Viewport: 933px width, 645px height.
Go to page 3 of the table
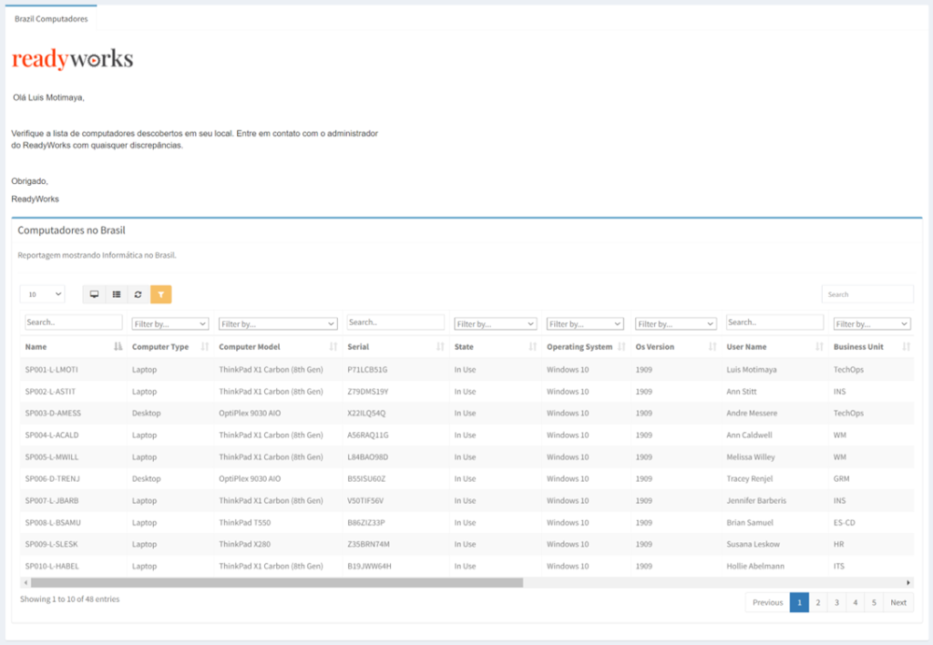coord(836,602)
